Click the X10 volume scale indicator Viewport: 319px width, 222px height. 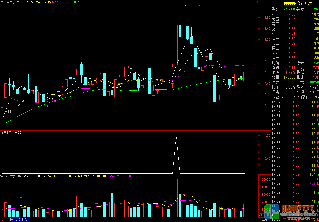(x=261, y=215)
